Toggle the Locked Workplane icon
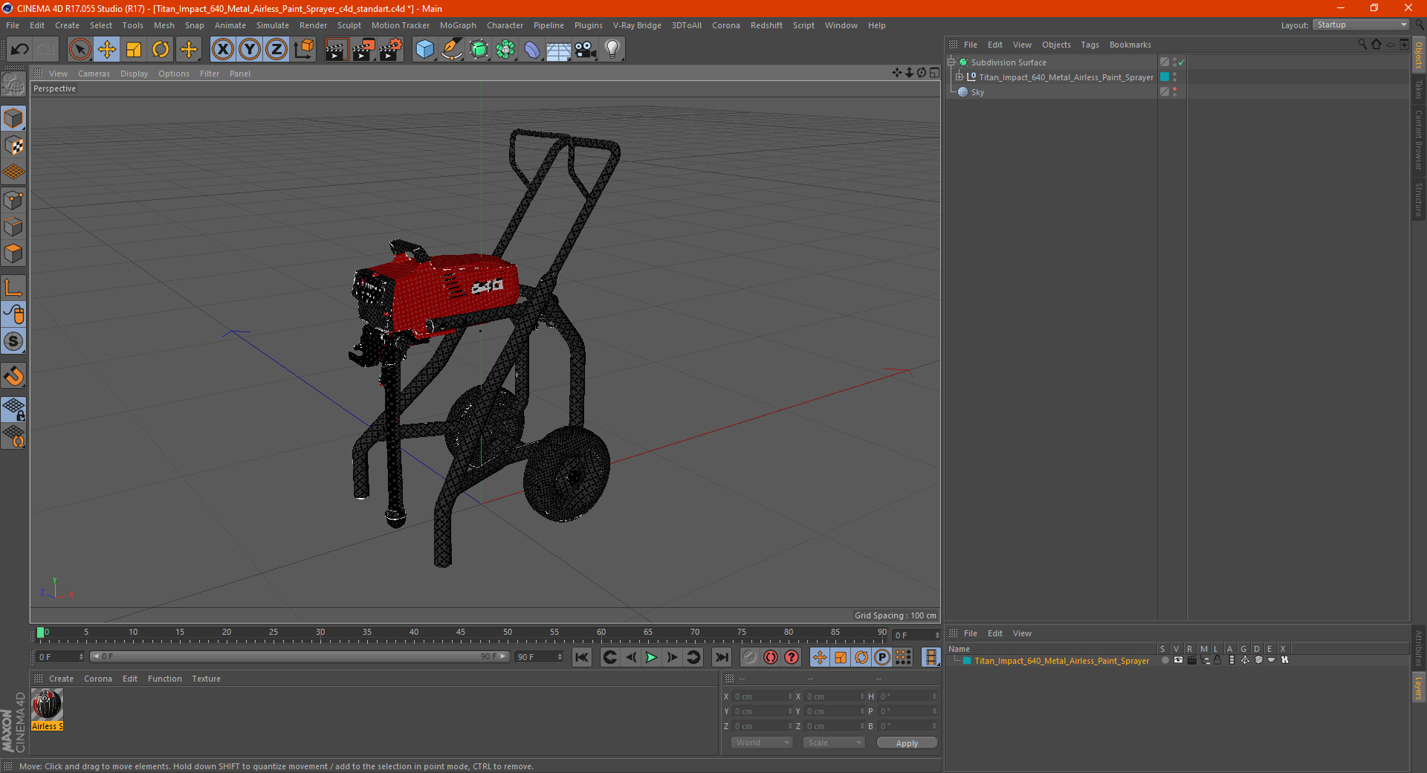1427x773 pixels. (13, 409)
